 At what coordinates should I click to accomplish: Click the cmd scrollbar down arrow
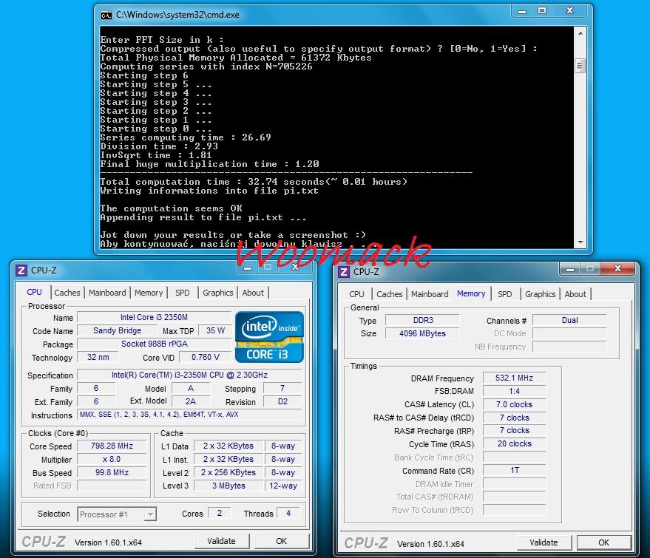coord(580,242)
